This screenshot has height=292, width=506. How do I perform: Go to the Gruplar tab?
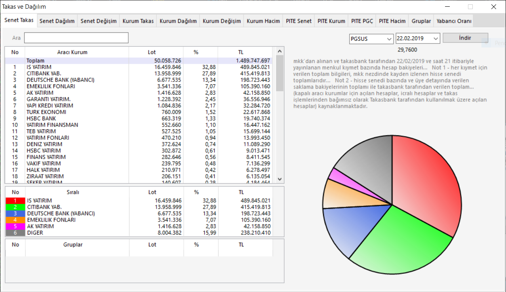[421, 21]
